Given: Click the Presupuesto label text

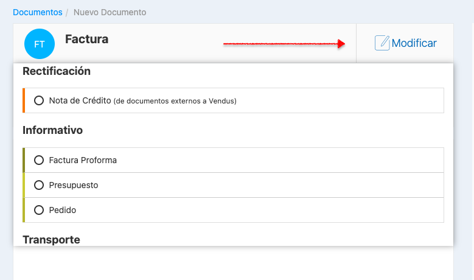Looking at the screenshot, I should coord(73,185).
